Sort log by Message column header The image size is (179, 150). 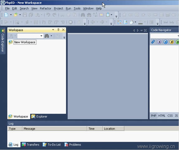(x=55, y=129)
